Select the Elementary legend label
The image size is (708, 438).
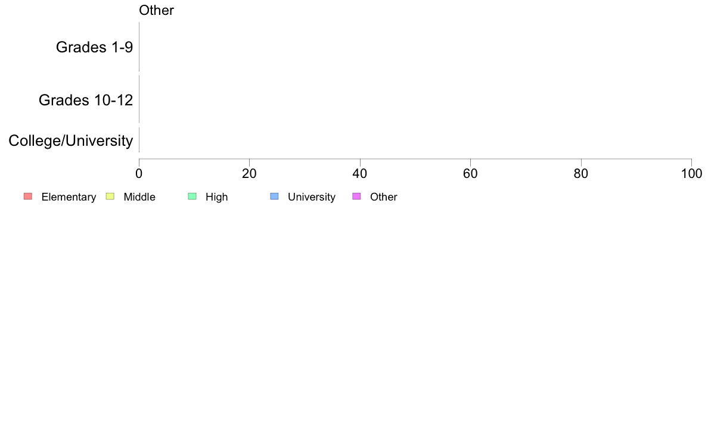69,197
